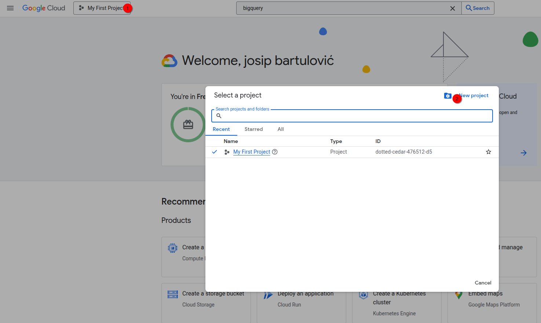Screen dimensions: 541x323
Task: Switch to the Starred tab
Action: pyautogui.click(x=254, y=129)
